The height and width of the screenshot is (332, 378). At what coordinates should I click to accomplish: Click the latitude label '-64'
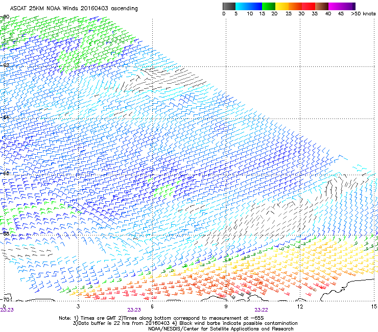[x=5, y=117]
